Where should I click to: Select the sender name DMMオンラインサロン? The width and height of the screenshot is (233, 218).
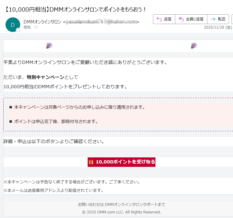click(42, 22)
